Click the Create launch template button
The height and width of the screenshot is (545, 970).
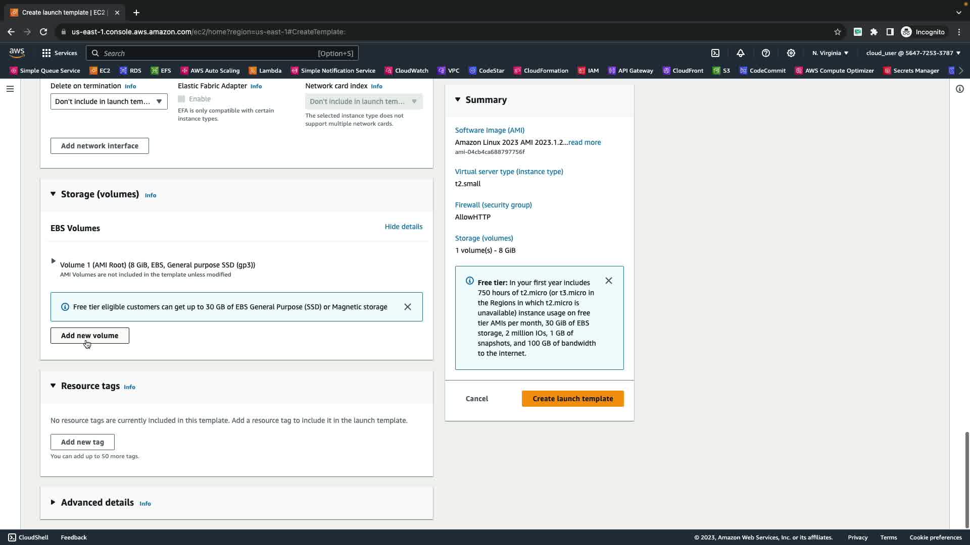572,399
